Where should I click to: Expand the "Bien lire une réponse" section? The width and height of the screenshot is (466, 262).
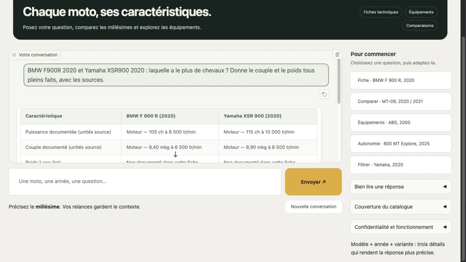tap(400, 187)
